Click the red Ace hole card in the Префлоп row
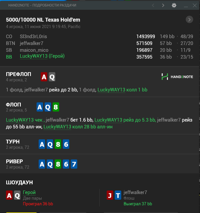 pyautogui.click(x=44, y=77)
